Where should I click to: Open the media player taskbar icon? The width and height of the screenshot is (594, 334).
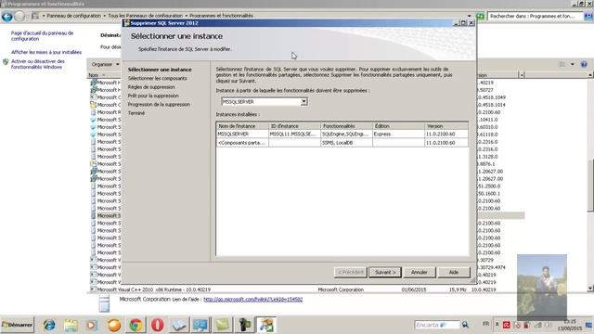[91, 325]
